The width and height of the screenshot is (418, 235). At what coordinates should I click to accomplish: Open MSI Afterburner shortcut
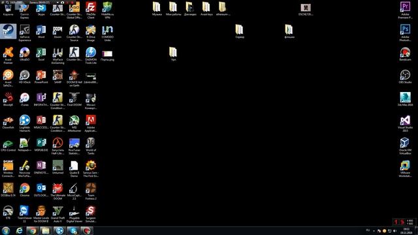(74, 123)
